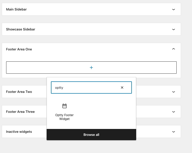
Task: Click the blue plus add-block icon
Action: tap(91, 68)
